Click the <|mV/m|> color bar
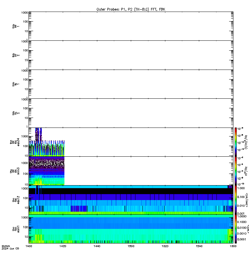Viewport: 249px width, 265px height. point(236,200)
